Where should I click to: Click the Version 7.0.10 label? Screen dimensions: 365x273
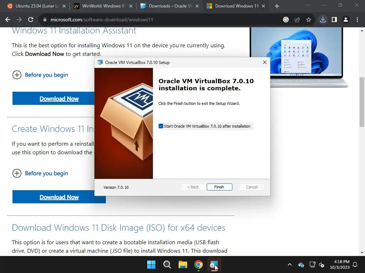(x=116, y=187)
